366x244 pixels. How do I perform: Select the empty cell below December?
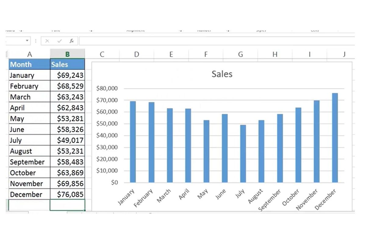pos(29,205)
